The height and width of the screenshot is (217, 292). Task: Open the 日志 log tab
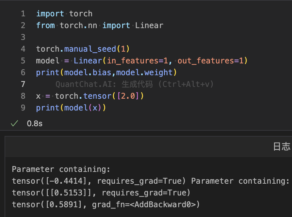[x=281, y=147]
